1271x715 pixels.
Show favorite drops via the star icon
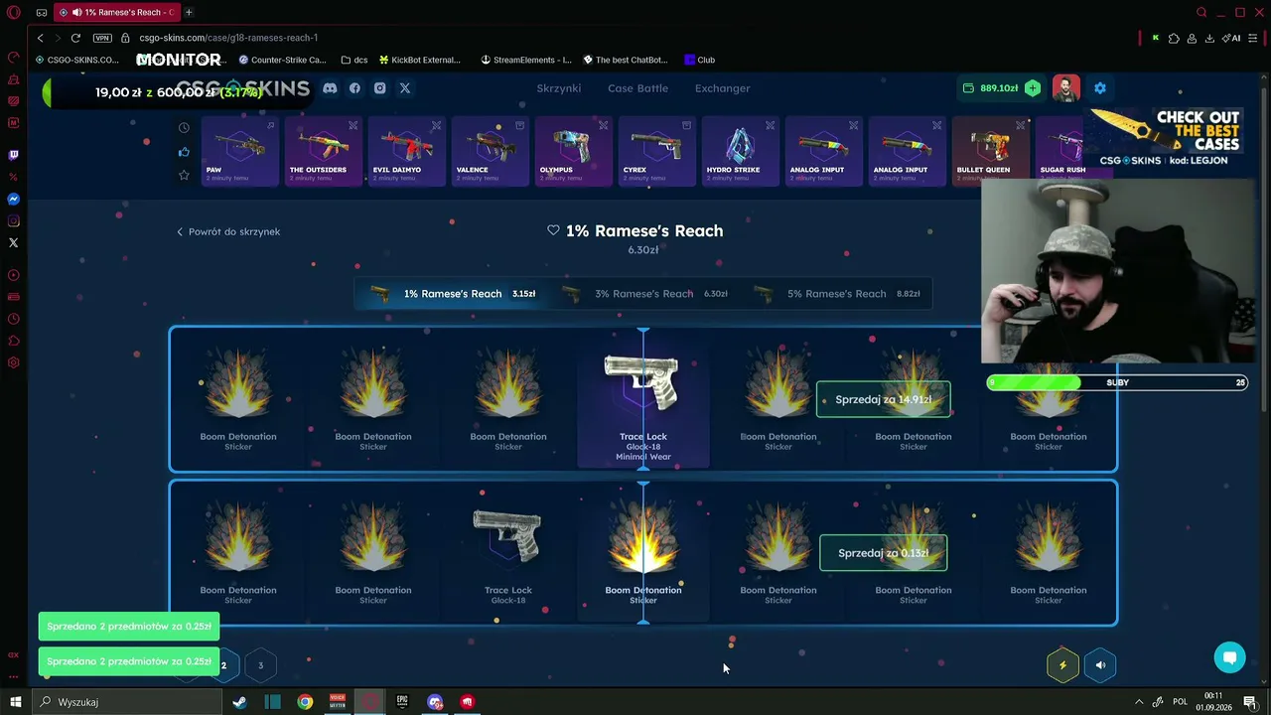(x=184, y=175)
